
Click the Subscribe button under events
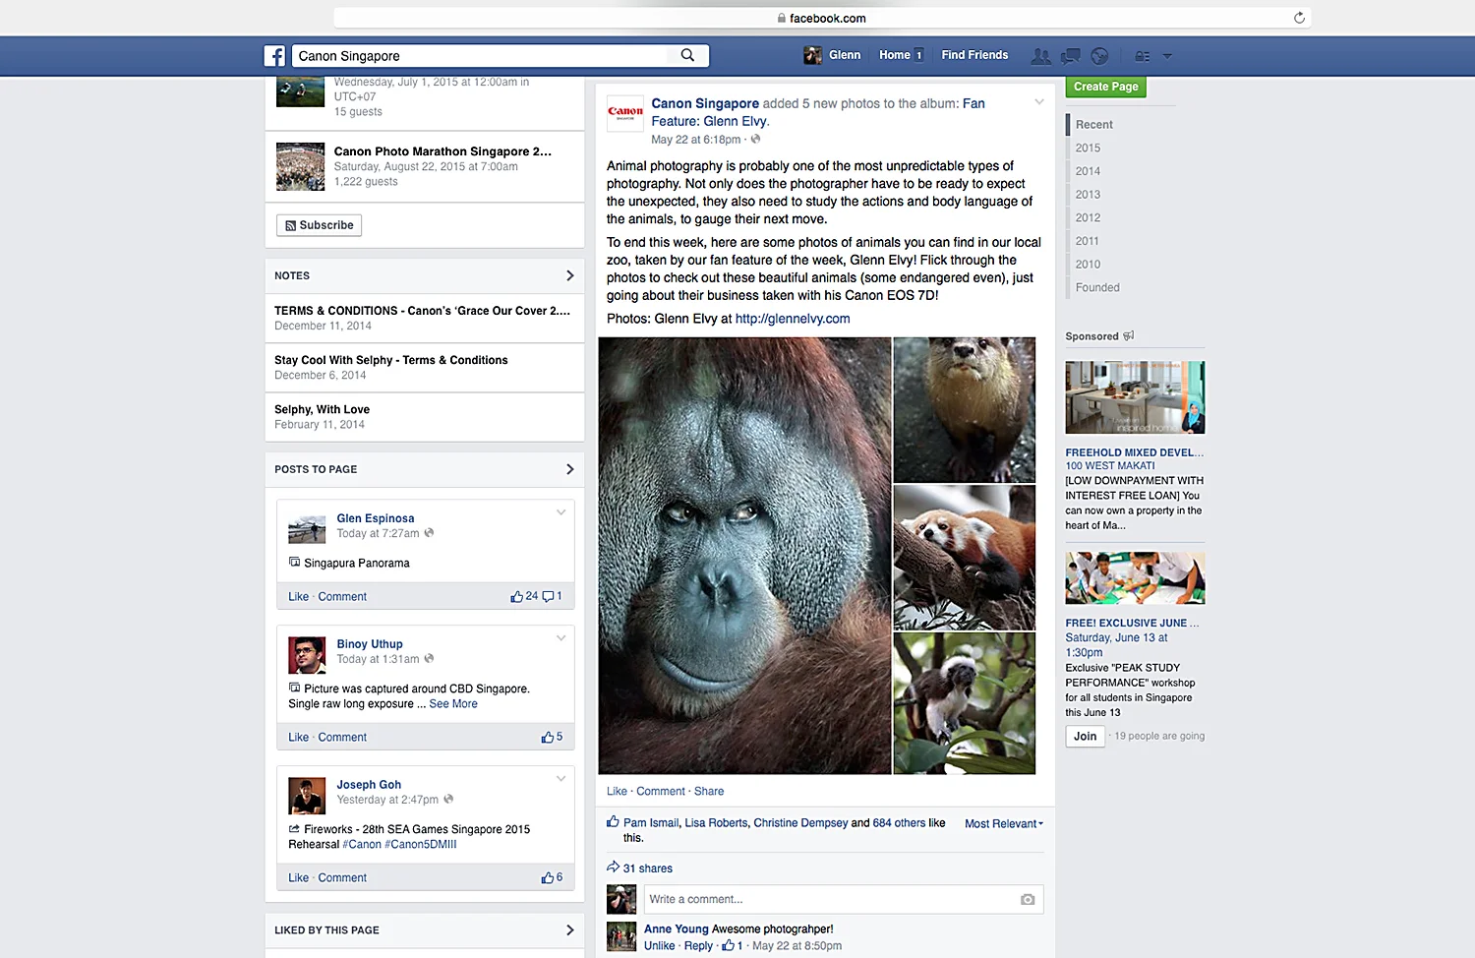pos(320,225)
